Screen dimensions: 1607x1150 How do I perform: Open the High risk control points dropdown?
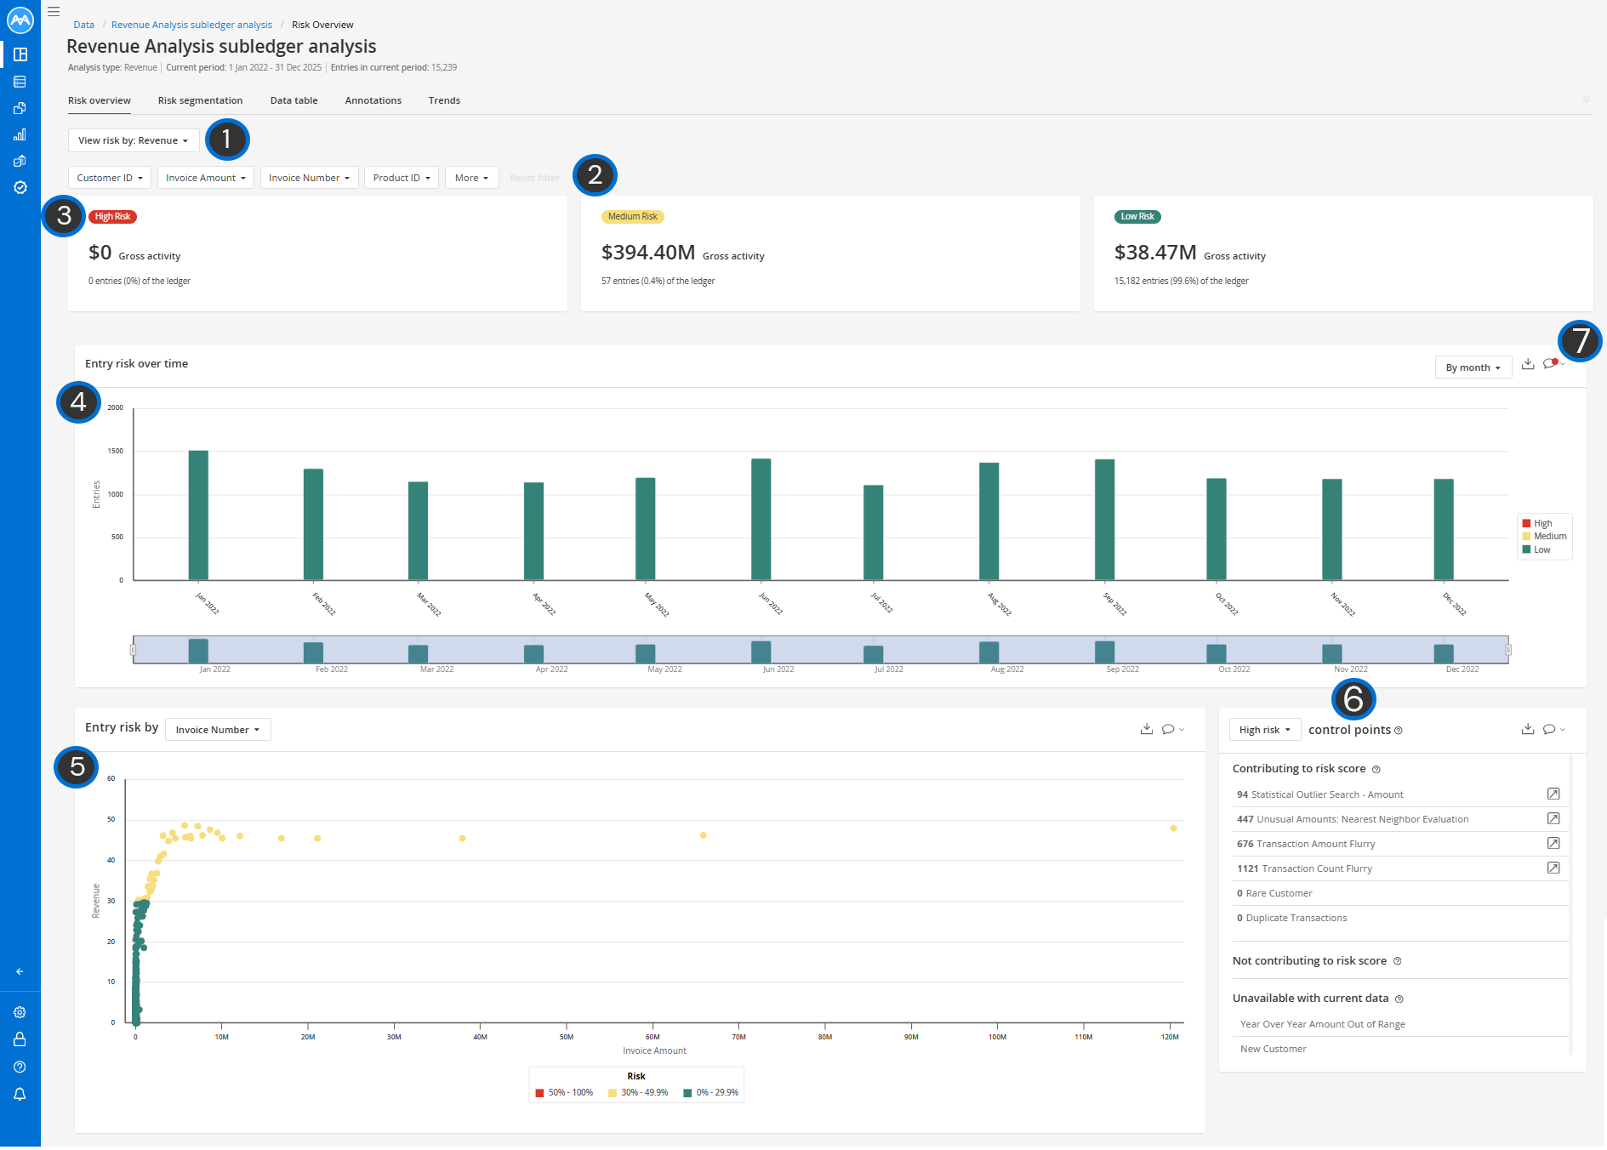pos(1264,730)
